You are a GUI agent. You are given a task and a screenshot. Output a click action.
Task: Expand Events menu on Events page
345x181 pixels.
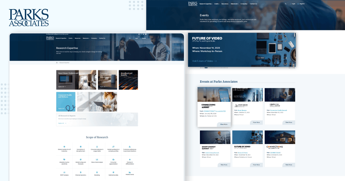217,4
